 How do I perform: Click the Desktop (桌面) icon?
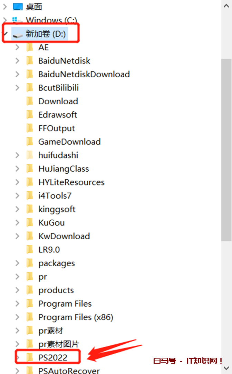pyautogui.click(x=17, y=7)
